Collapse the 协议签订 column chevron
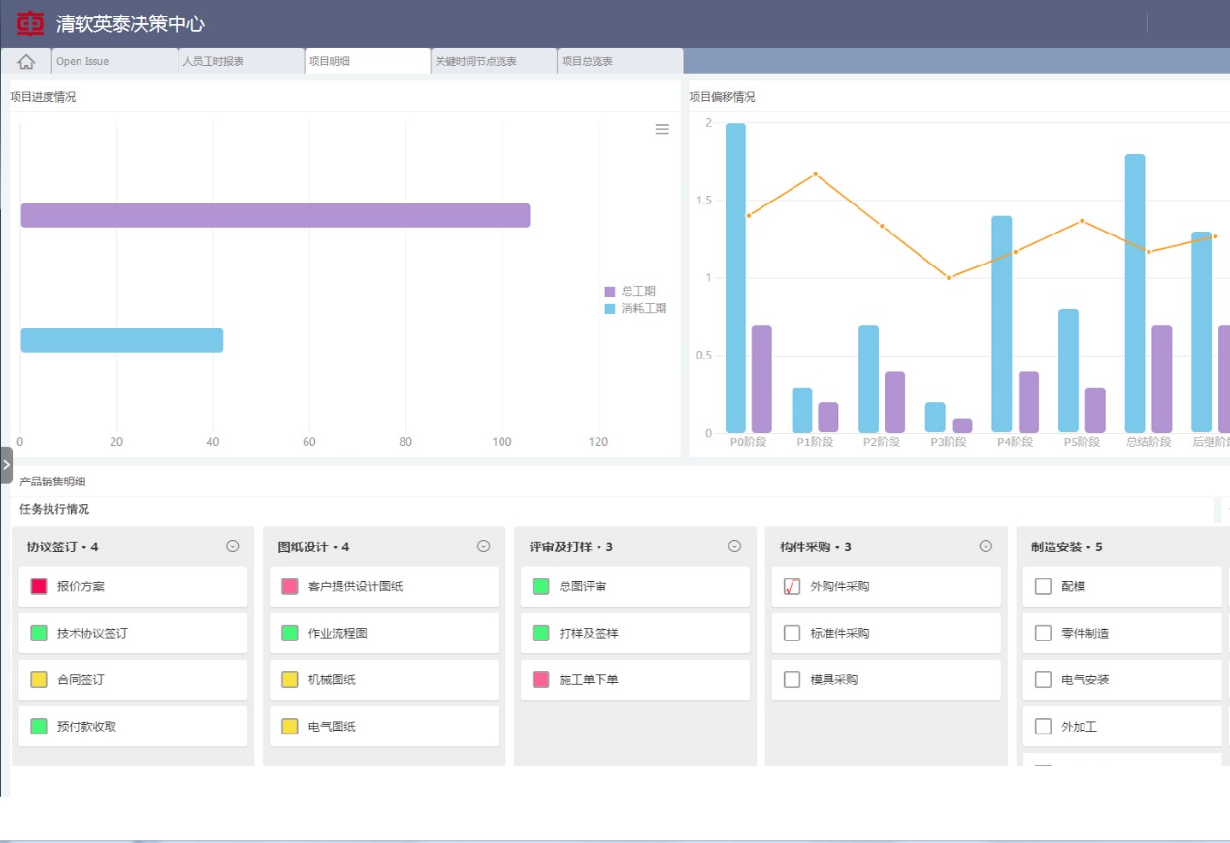 233,546
